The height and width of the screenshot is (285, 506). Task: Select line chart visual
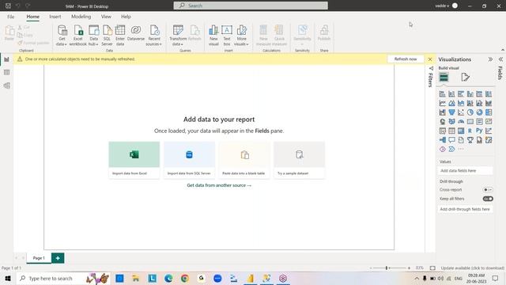443,103
